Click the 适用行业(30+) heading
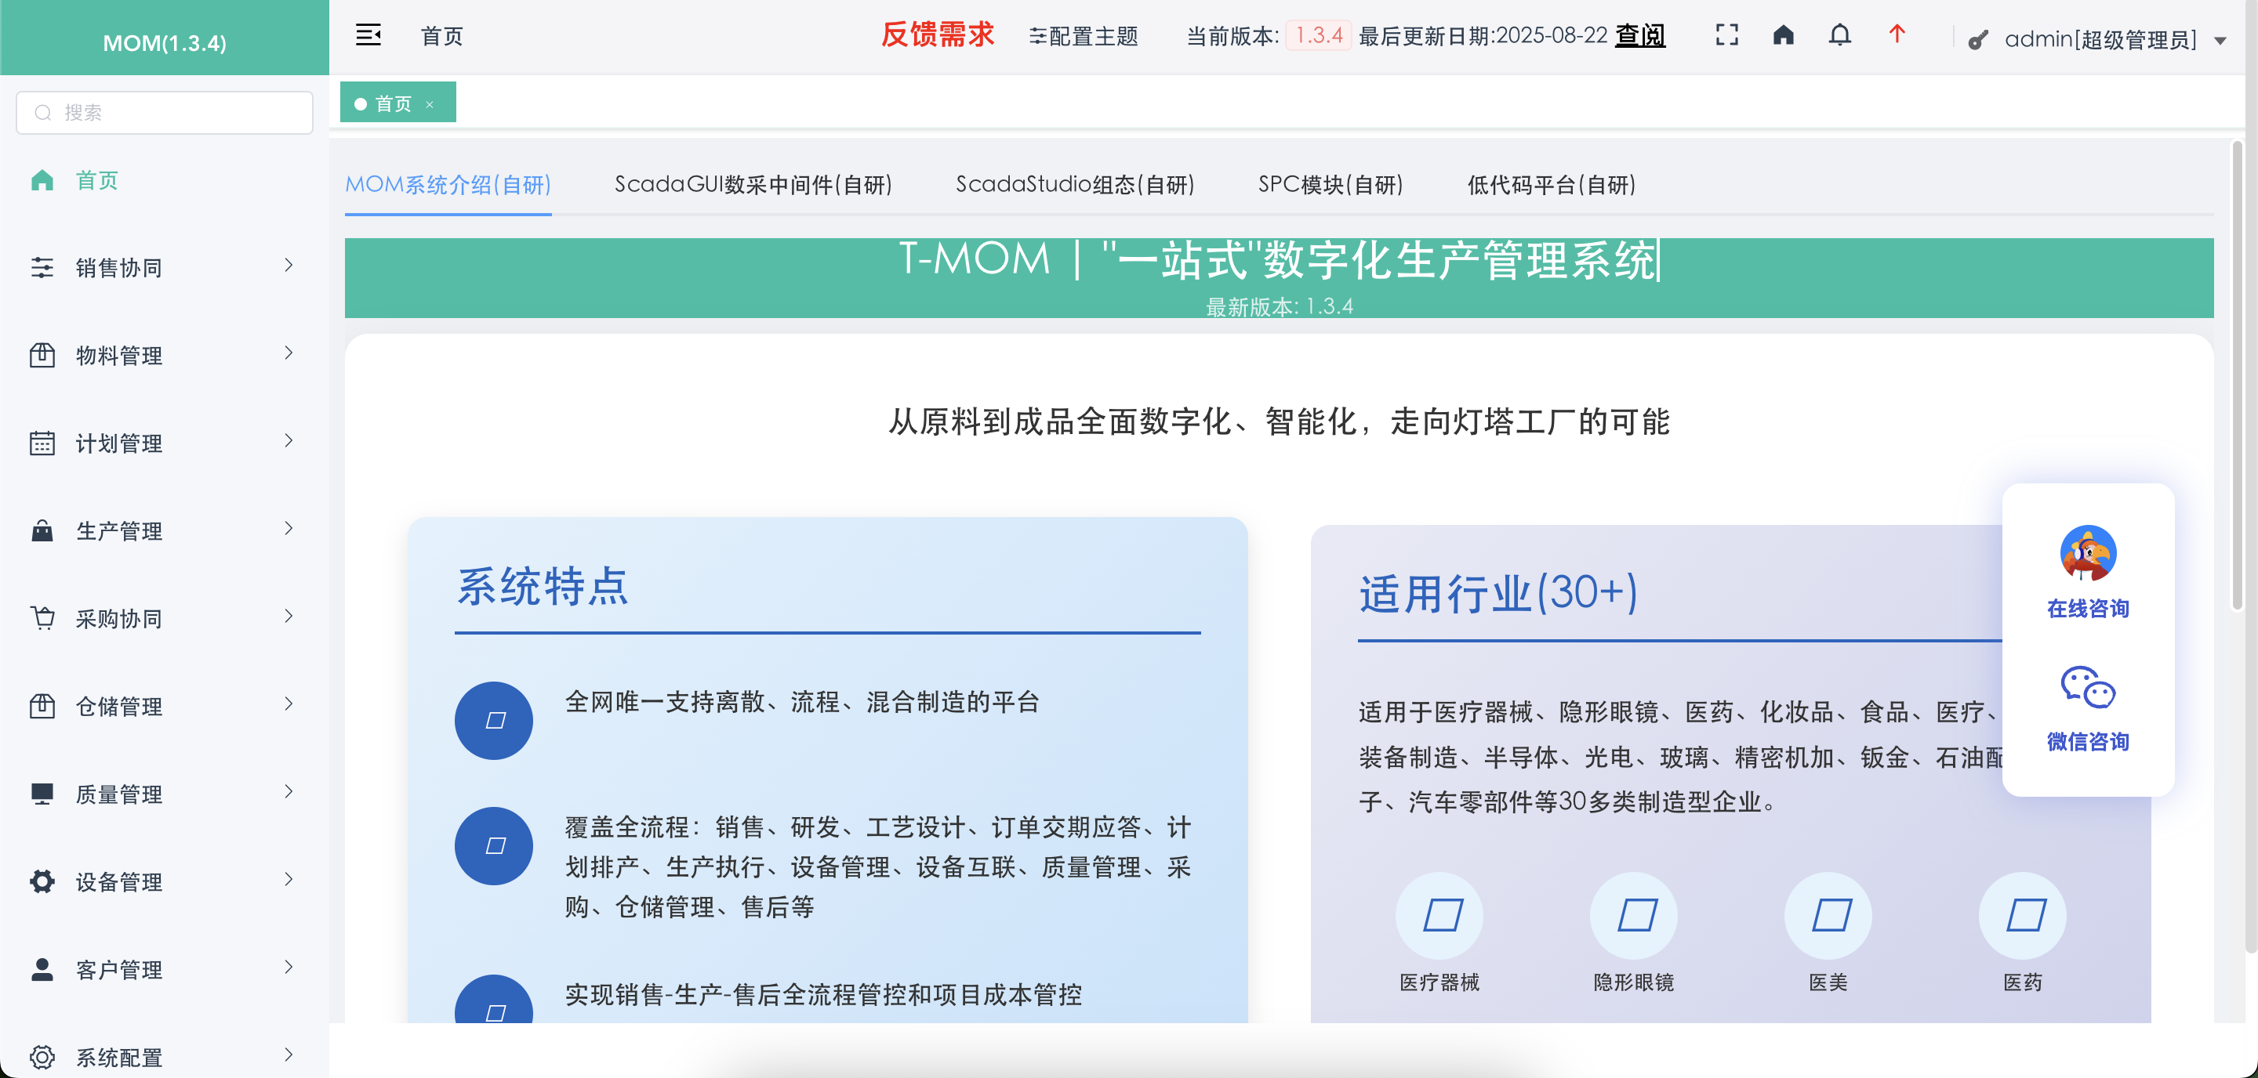Screen dimensions: 2258x1078 point(1498,593)
